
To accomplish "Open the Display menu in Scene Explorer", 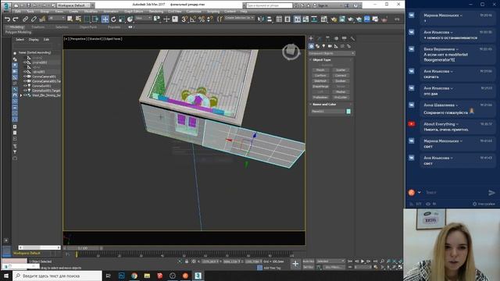I will click(34, 40).
